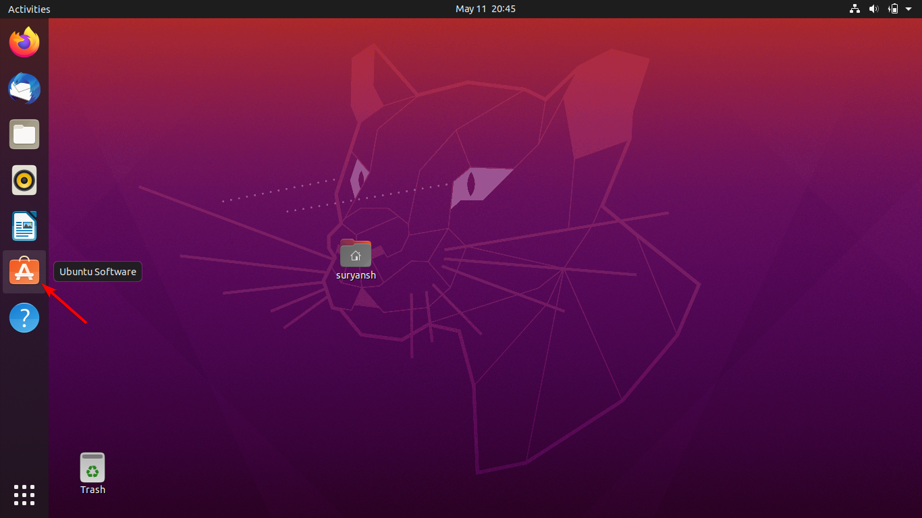Click the suryansh text label under folder
Image resolution: width=922 pixels, height=518 pixels.
pyautogui.click(x=356, y=275)
